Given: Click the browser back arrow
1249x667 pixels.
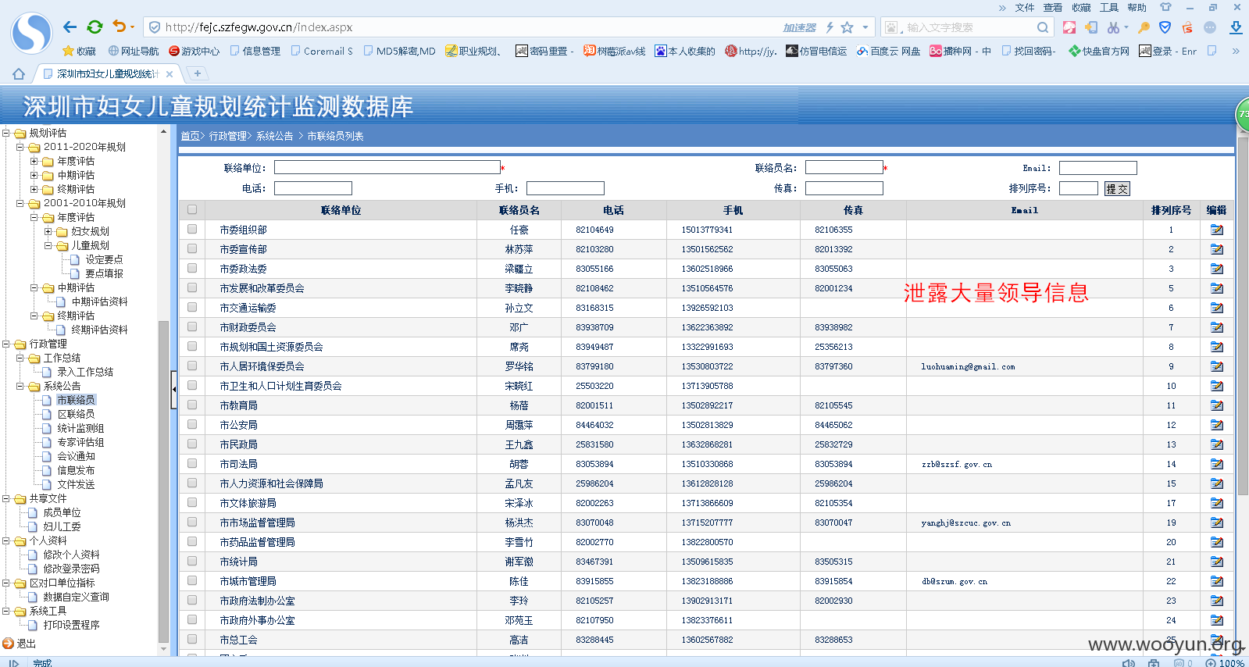Looking at the screenshot, I should pyautogui.click(x=70, y=27).
